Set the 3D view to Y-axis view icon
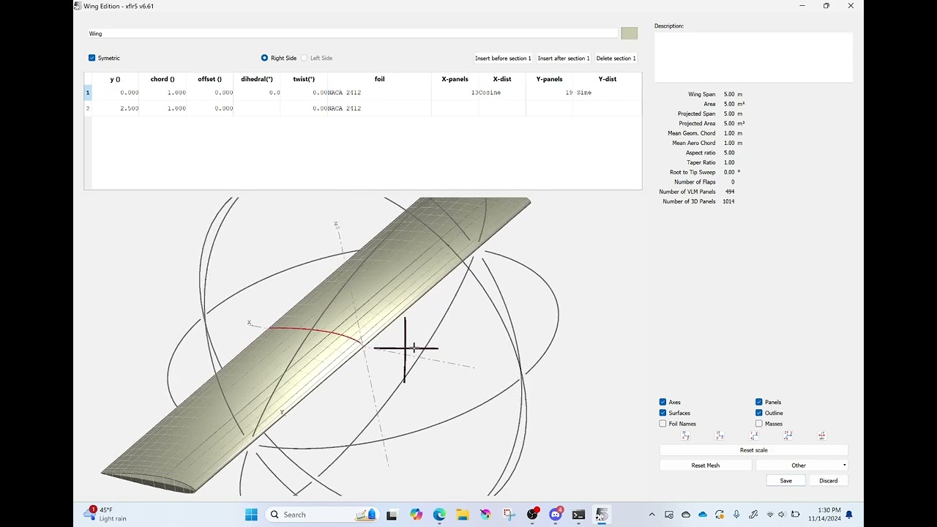This screenshot has height=527, width=937. coord(720,436)
